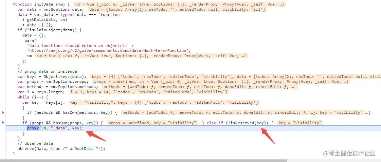
Task: Click inline 'keys = (4)' value on var keys line
Action: [x=235, y=77]
